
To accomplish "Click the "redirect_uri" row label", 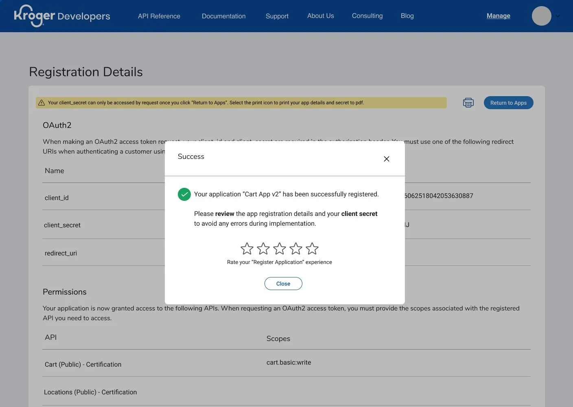I will point(61,253).
